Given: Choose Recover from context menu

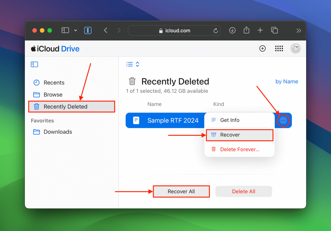Looking at the screenshot, I should click(x=239, y=135).
